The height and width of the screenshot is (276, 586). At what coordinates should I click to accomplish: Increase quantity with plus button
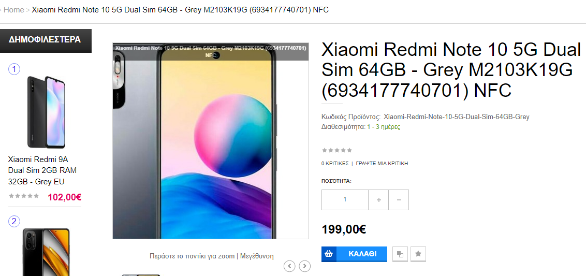point(378,200)
